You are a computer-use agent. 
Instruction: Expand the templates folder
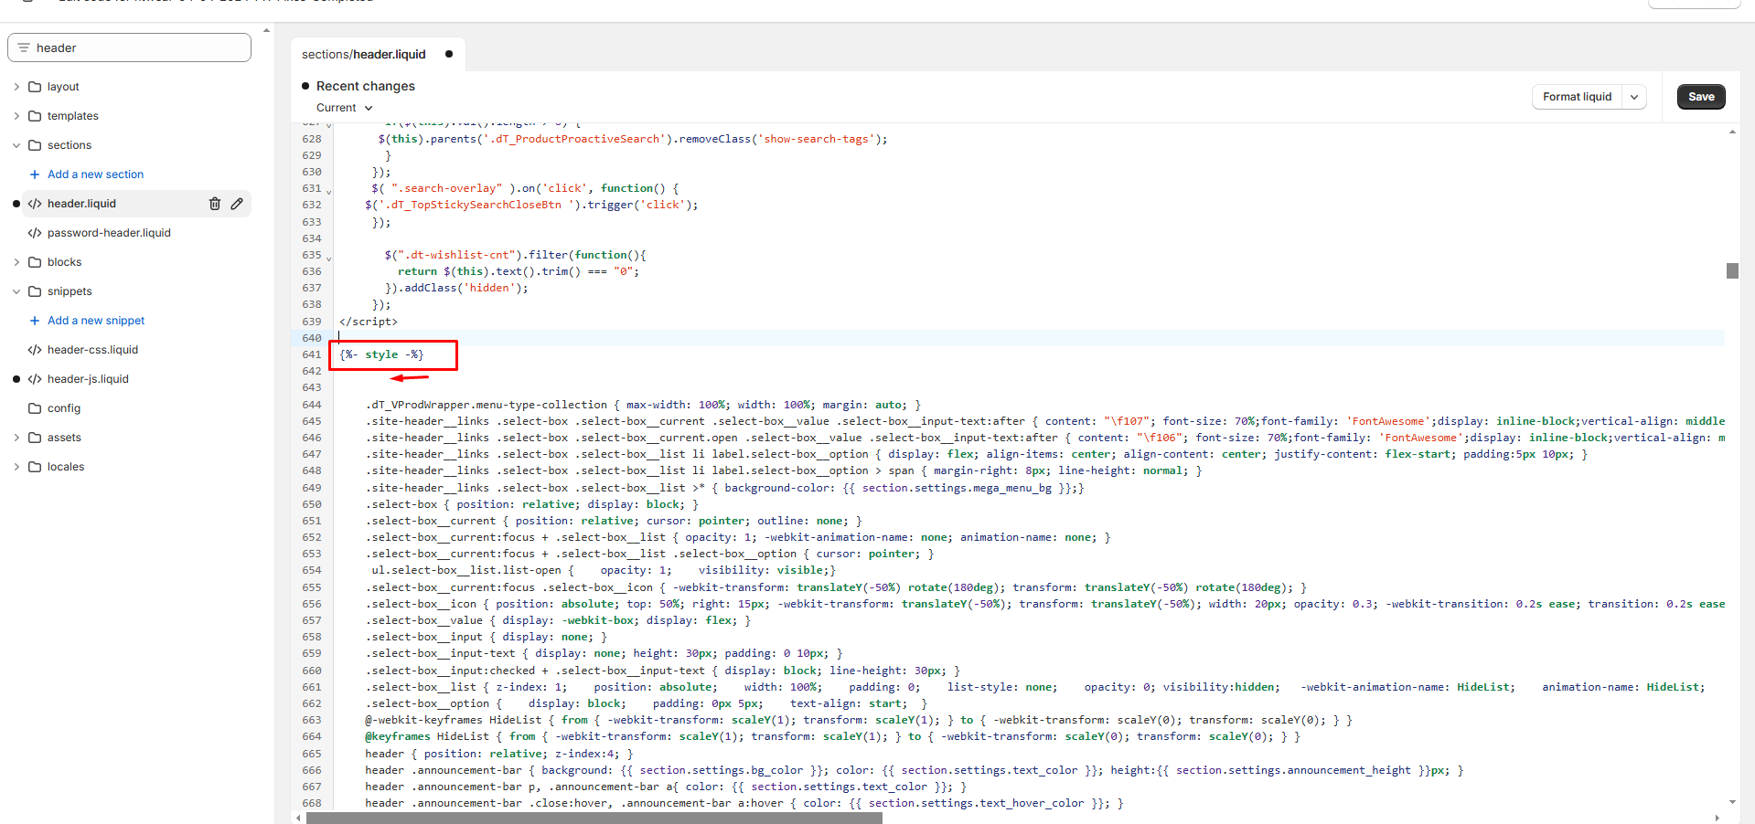(16, 116)
